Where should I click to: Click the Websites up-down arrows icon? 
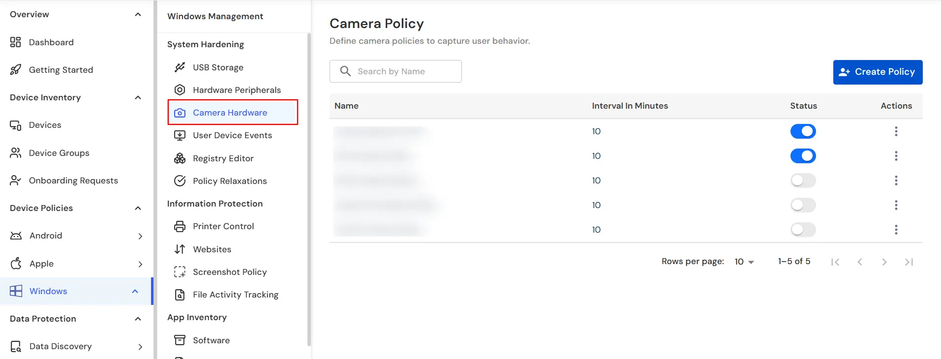[x=180, y=249]
